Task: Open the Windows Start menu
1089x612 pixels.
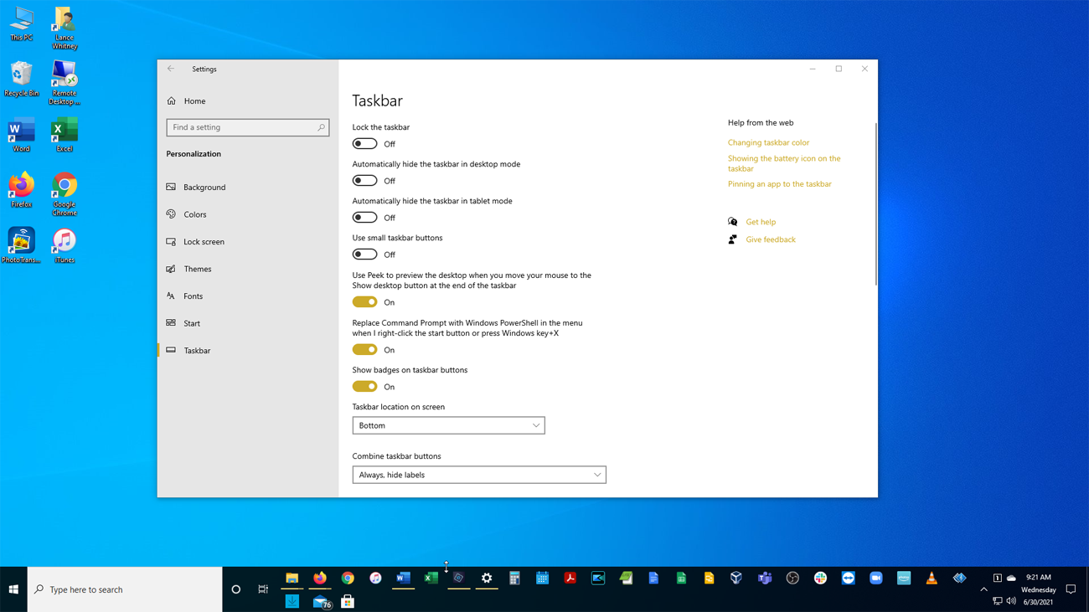Action: coord(13,589)
